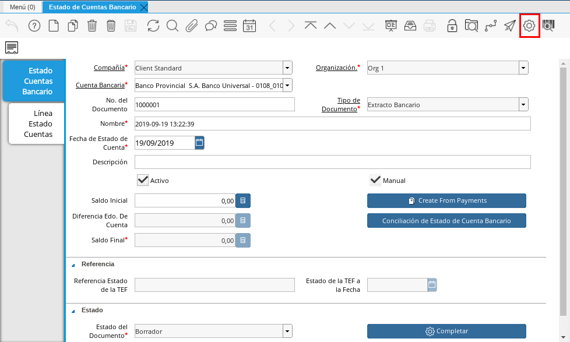Screen dimensions: 570x342
Task: Click the Help question mark icon
Action: pos(34,26)
